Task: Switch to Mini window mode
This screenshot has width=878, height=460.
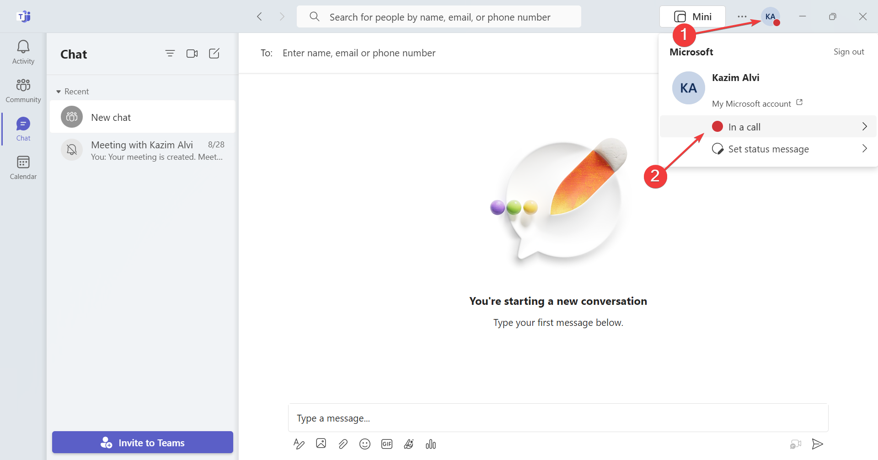Action: tap(692, 16)
